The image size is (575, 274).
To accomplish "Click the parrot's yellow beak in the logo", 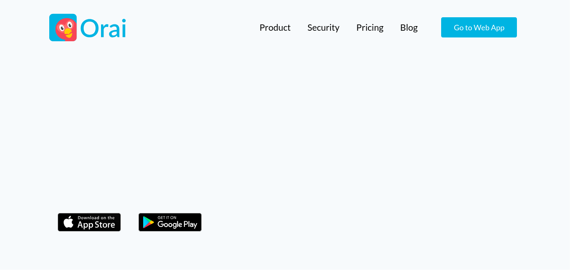I will [x=67, y=33].
